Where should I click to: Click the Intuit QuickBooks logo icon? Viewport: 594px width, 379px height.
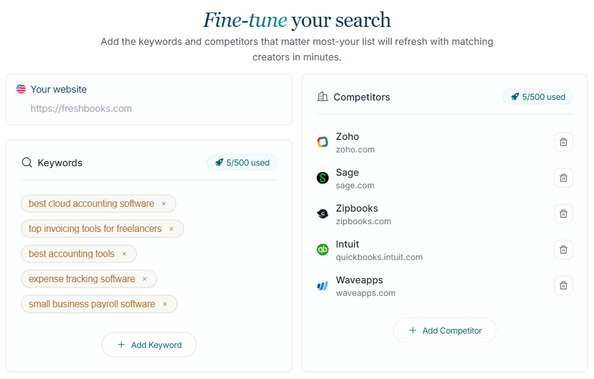(x=323, y=250)
